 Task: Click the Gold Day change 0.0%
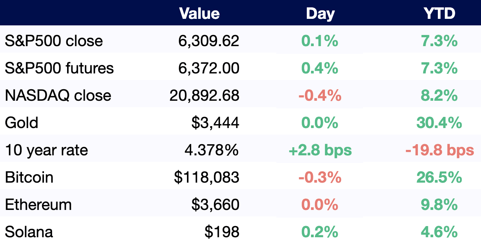point(320,123)
